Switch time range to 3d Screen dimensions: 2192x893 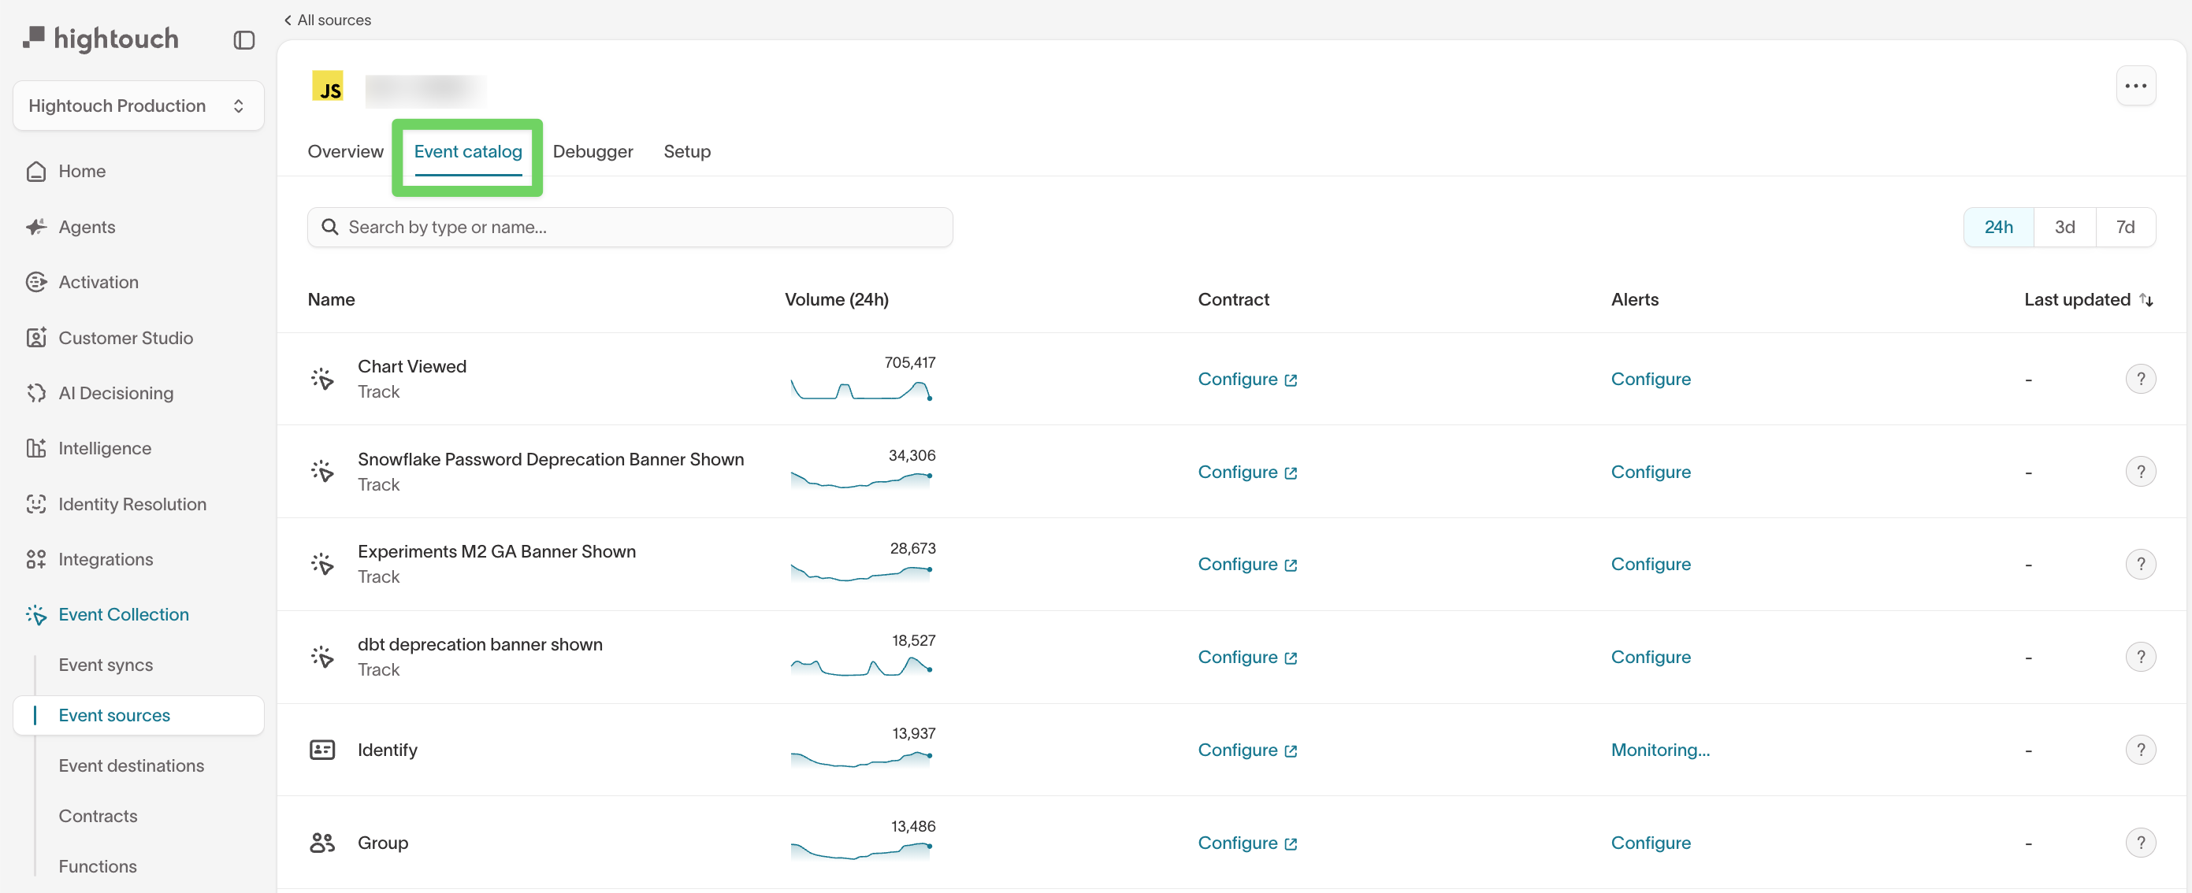(2064, 227)
